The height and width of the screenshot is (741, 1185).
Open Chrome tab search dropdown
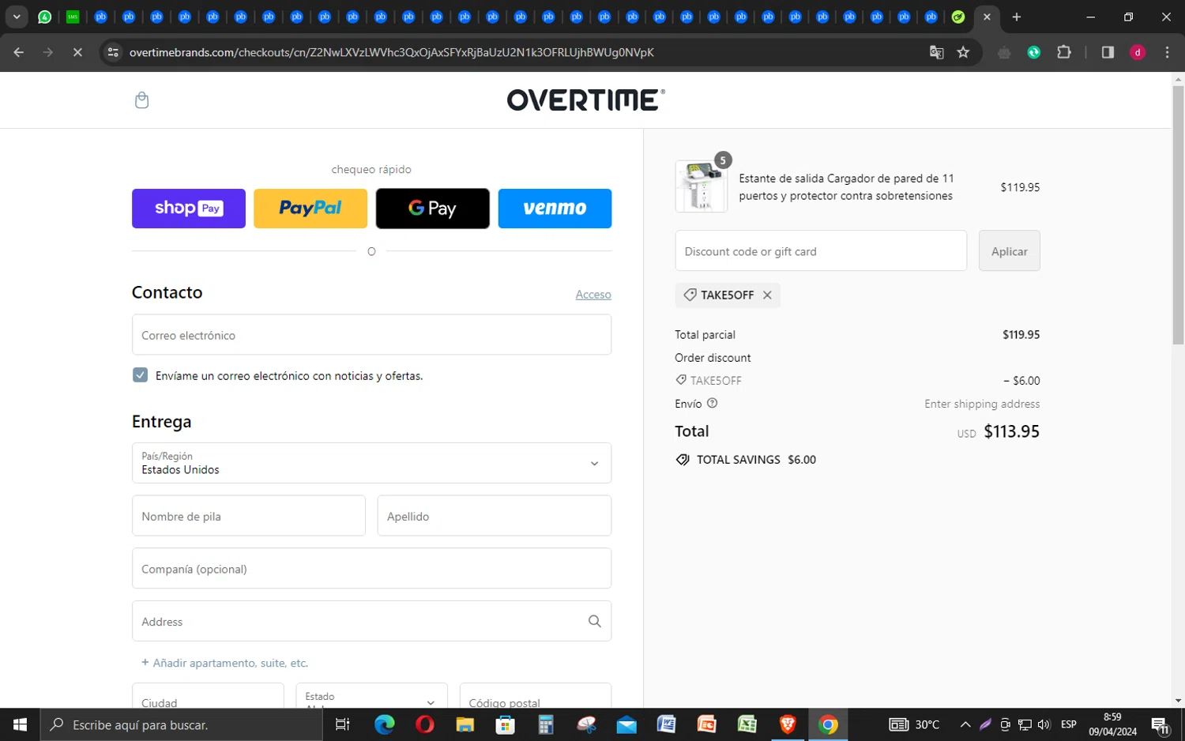point(17,17)
